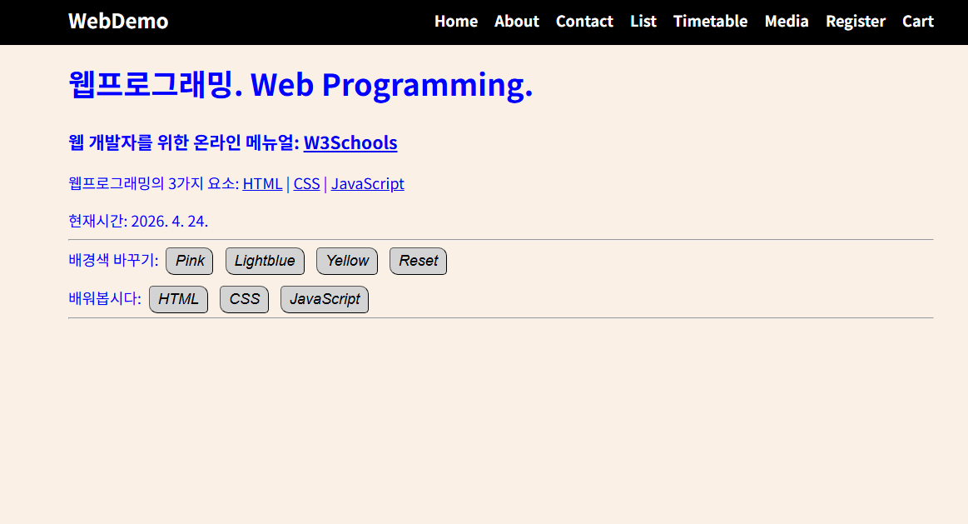
Task: Open the Cart from the navbar
Action: click(917, 21)
